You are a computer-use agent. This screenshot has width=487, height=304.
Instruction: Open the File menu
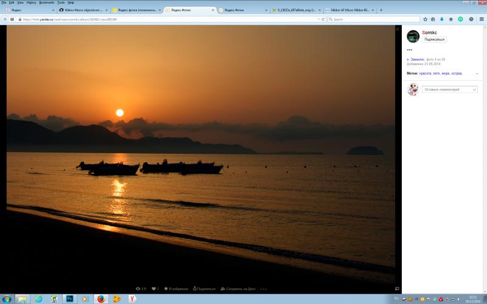4,2
